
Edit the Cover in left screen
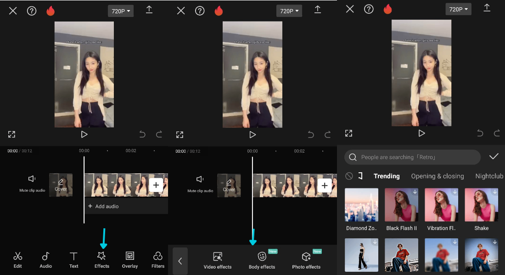(61, 185)
